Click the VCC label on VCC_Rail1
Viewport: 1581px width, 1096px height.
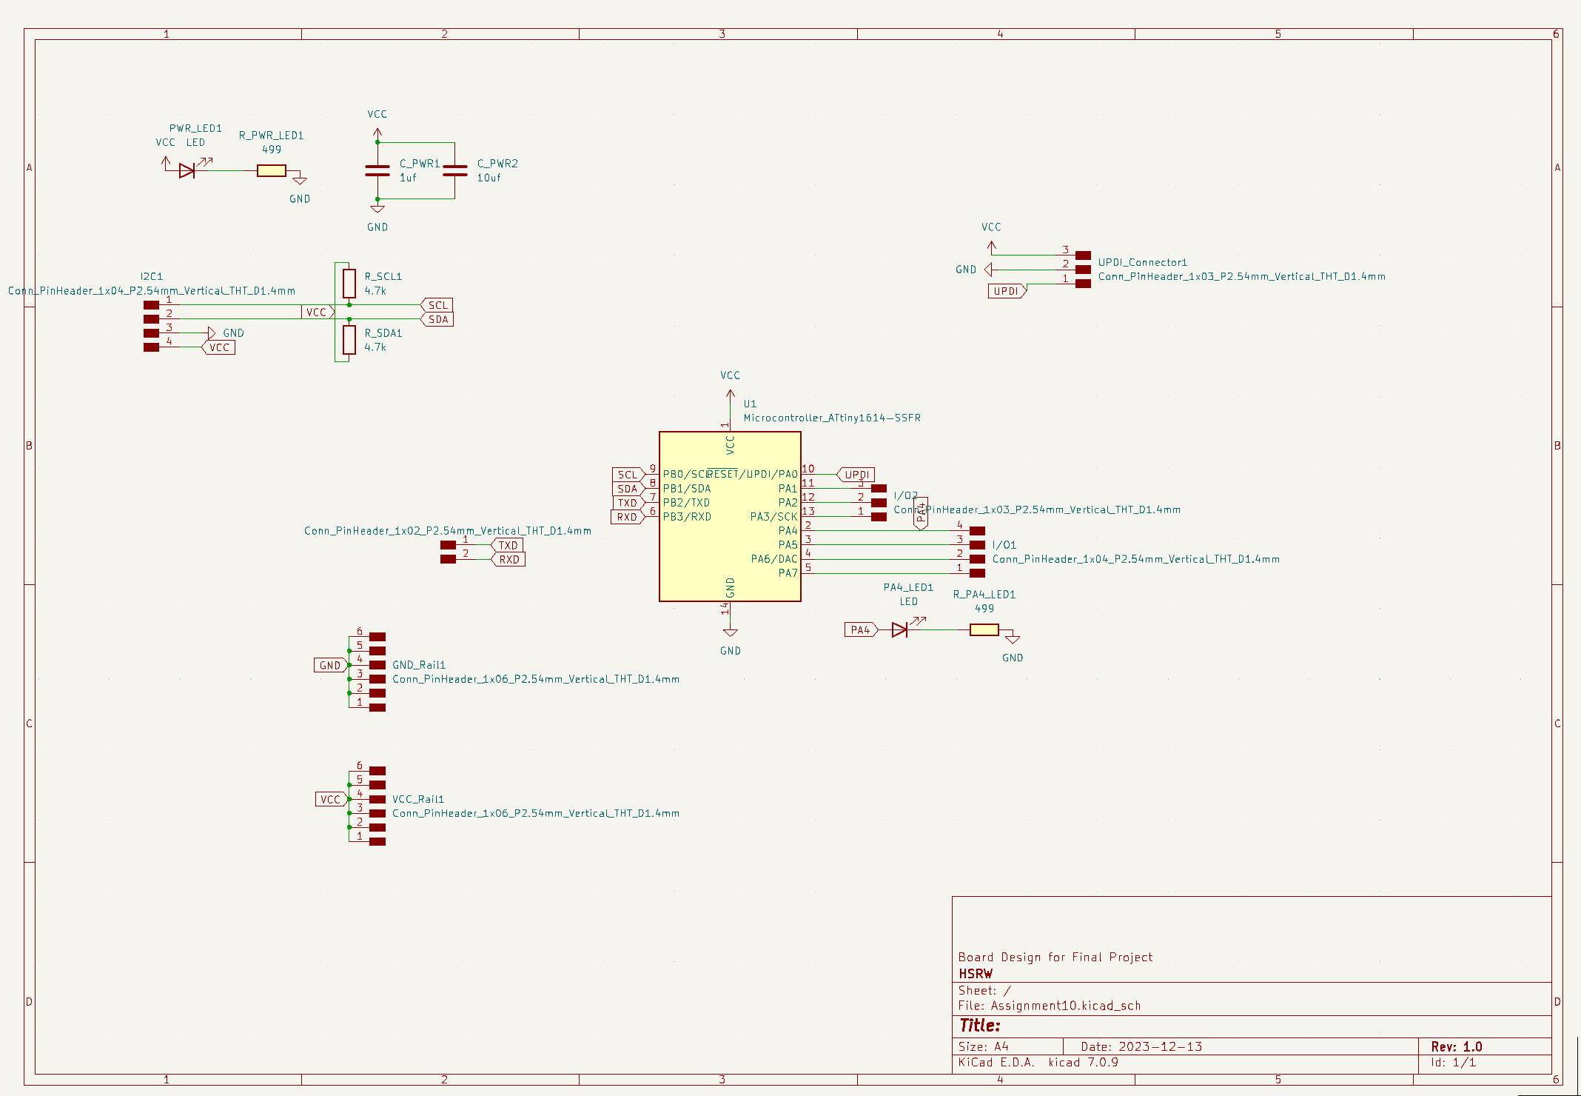(331, 799)
